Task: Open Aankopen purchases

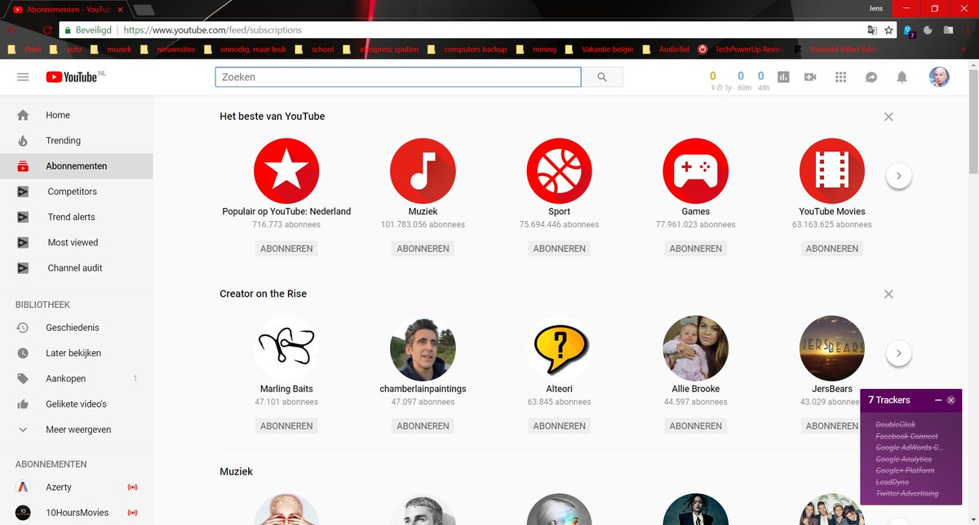Action: [x=76, y=378]
